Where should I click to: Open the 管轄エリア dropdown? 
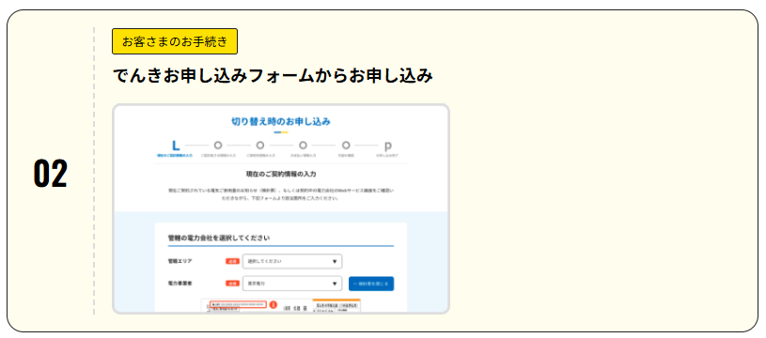coord(292,261)
